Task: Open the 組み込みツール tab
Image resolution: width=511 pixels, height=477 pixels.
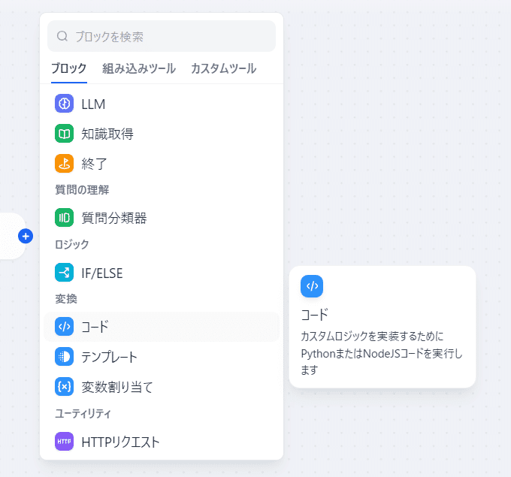Action: [139, 68]
